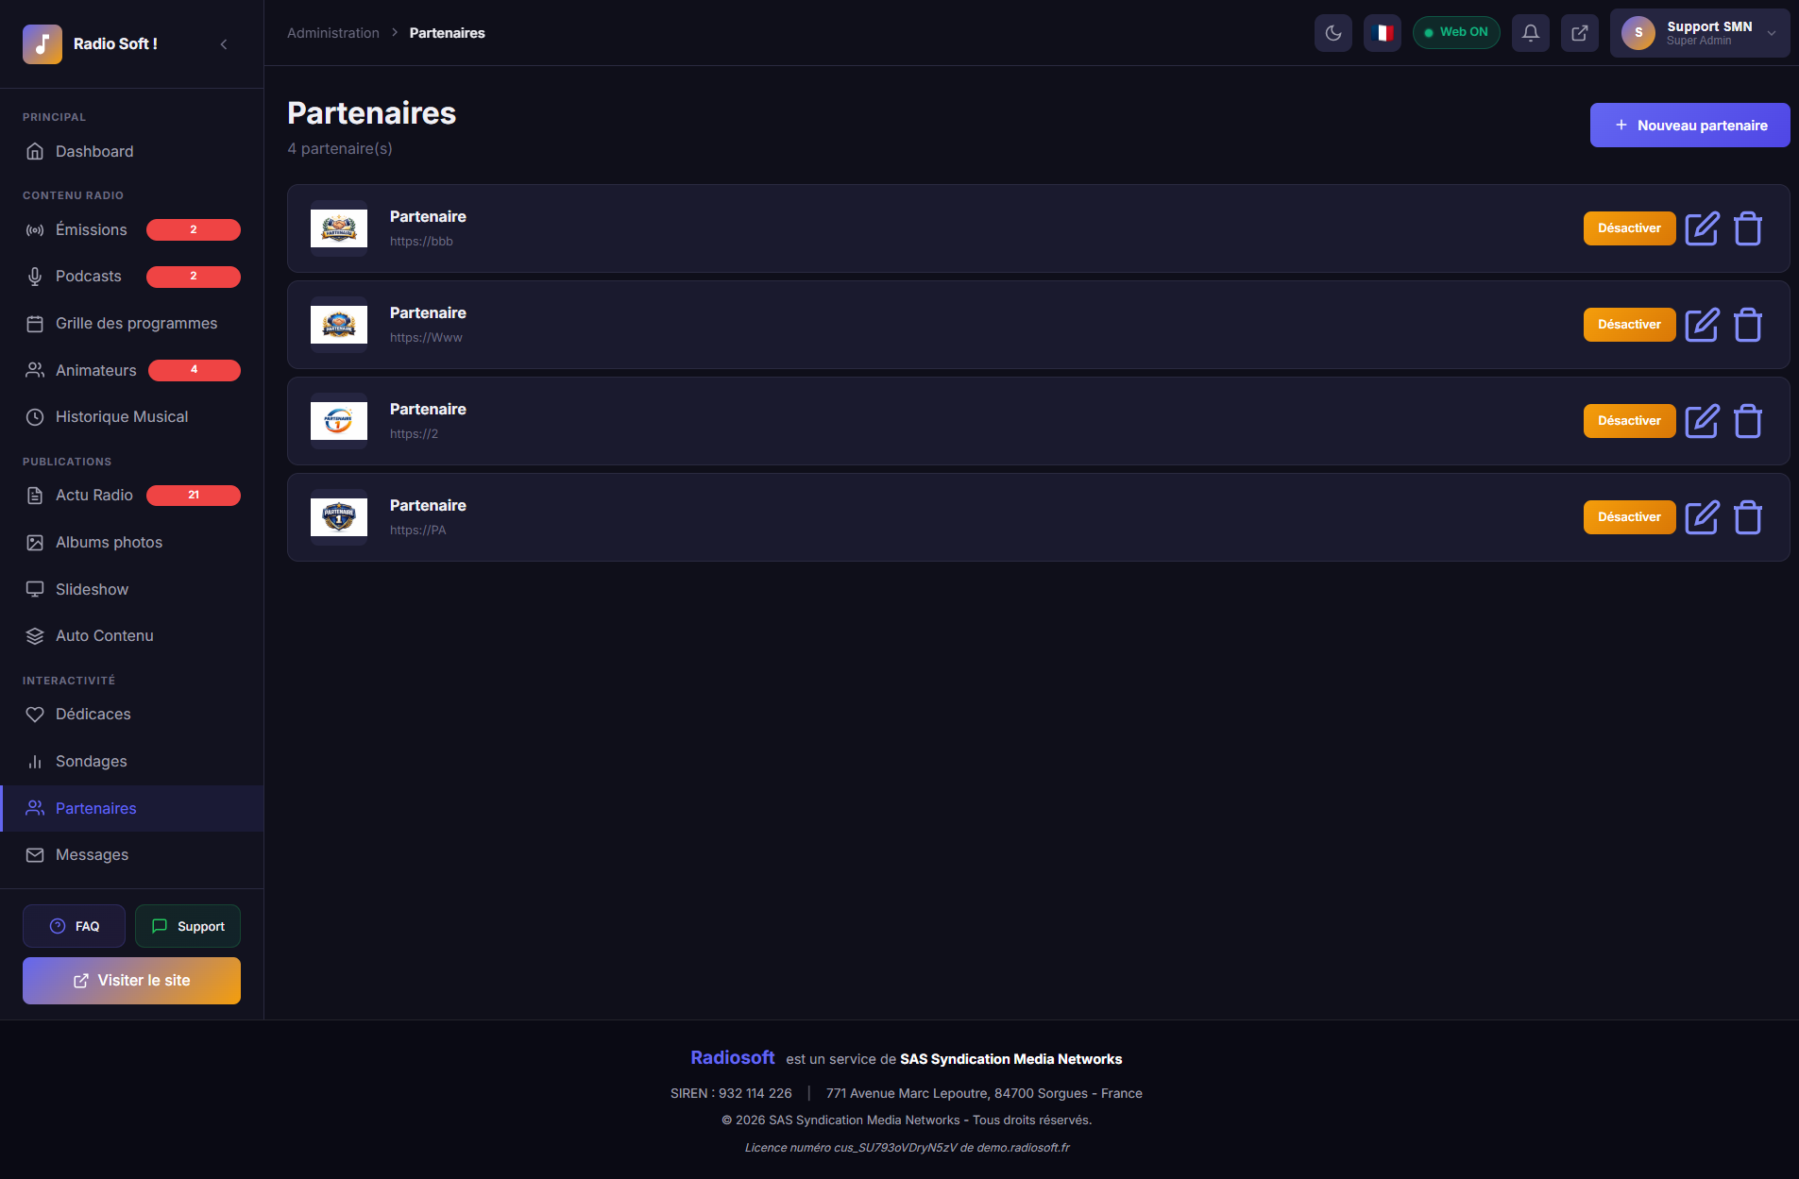This screenshot has height=1179, width=1799.
Task: Expand the Support SMN user menu
Action: (1699, 33)
